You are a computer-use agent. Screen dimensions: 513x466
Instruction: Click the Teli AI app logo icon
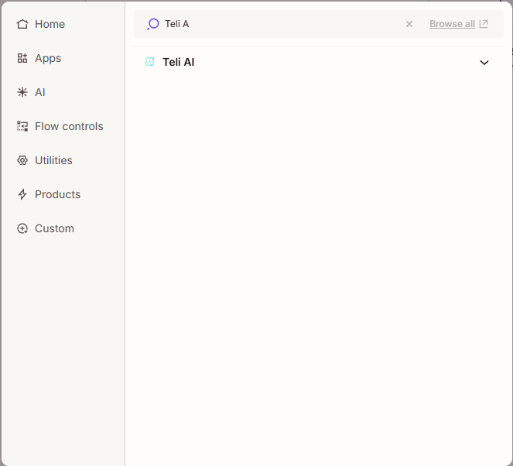[149, 61]
